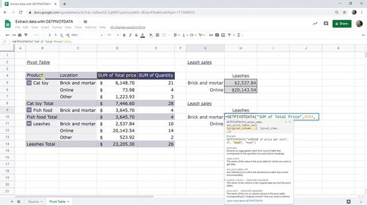This screenshot has width=367, height=206.
Task: Click the document title Extract data with GETPIVOTDATA
Action: click(x=44, y=22)
